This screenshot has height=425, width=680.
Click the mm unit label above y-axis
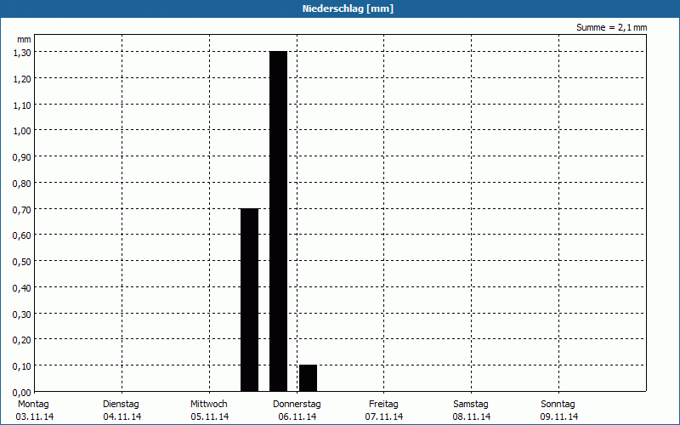click(25, 39)
